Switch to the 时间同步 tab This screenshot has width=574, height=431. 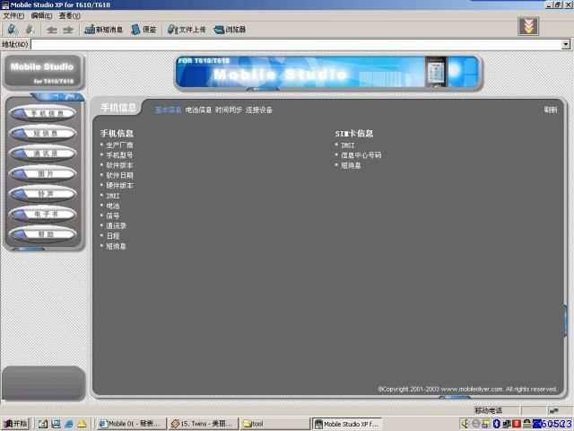(229, 110)
